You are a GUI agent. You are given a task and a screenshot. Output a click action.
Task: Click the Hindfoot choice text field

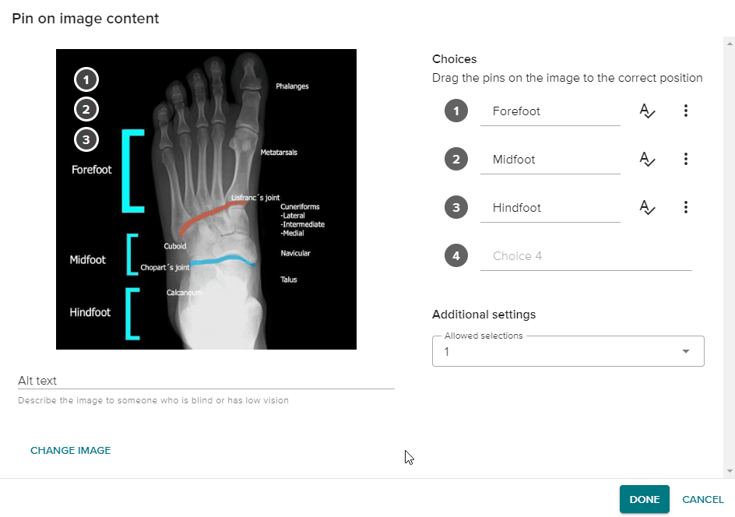[x=550, y=209]
